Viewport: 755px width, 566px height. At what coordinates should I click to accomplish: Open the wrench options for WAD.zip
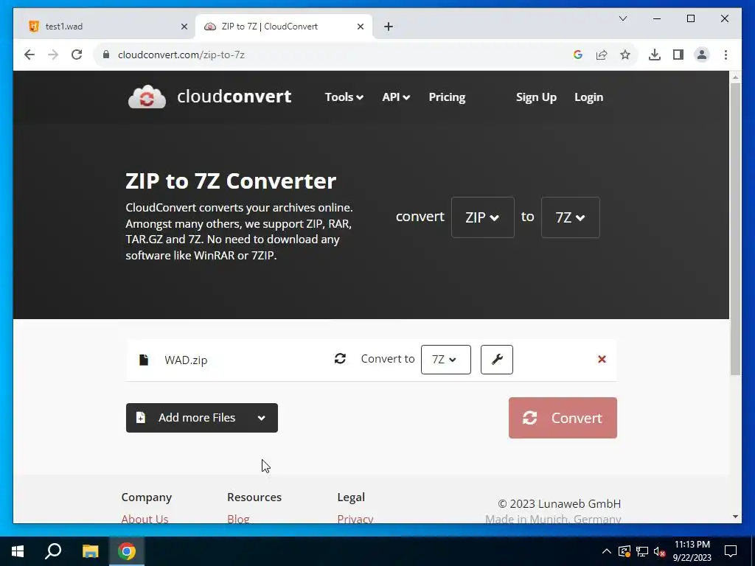(x=496, y=360)
